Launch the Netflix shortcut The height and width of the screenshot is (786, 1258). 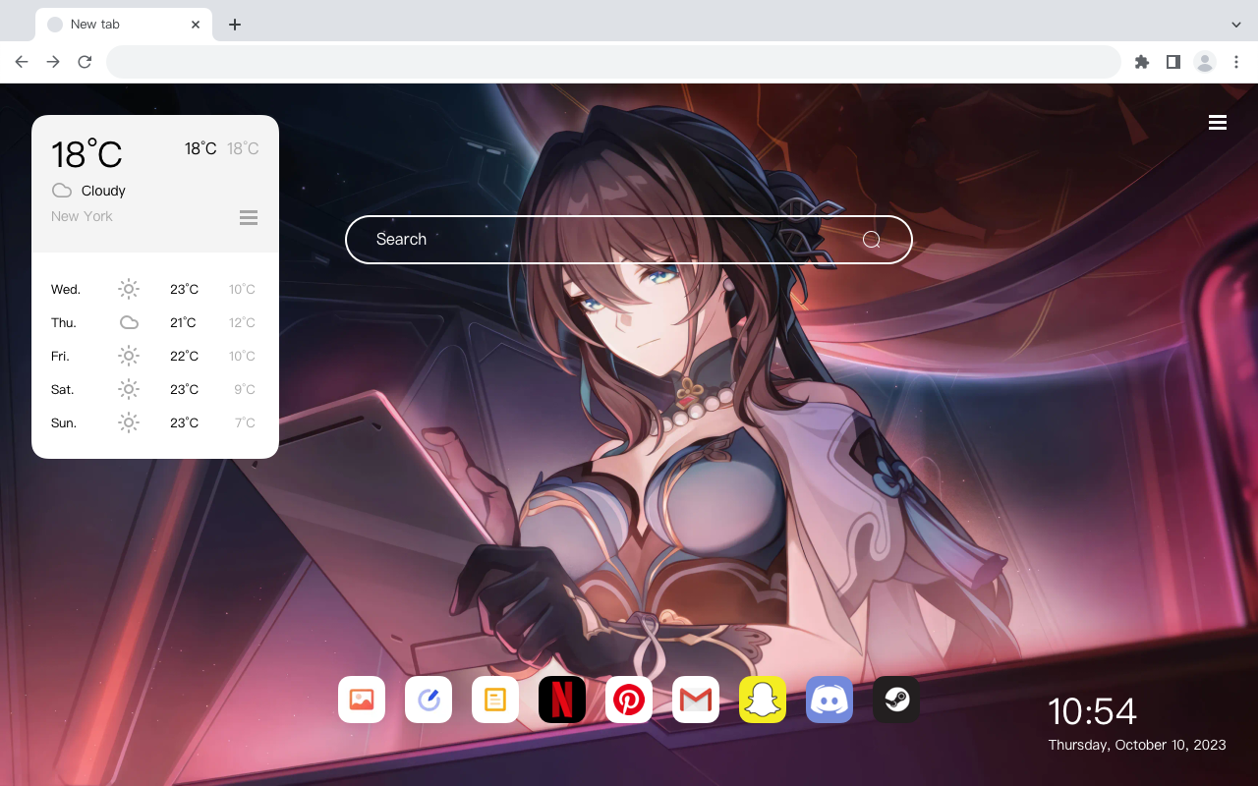tap(562, 700)
